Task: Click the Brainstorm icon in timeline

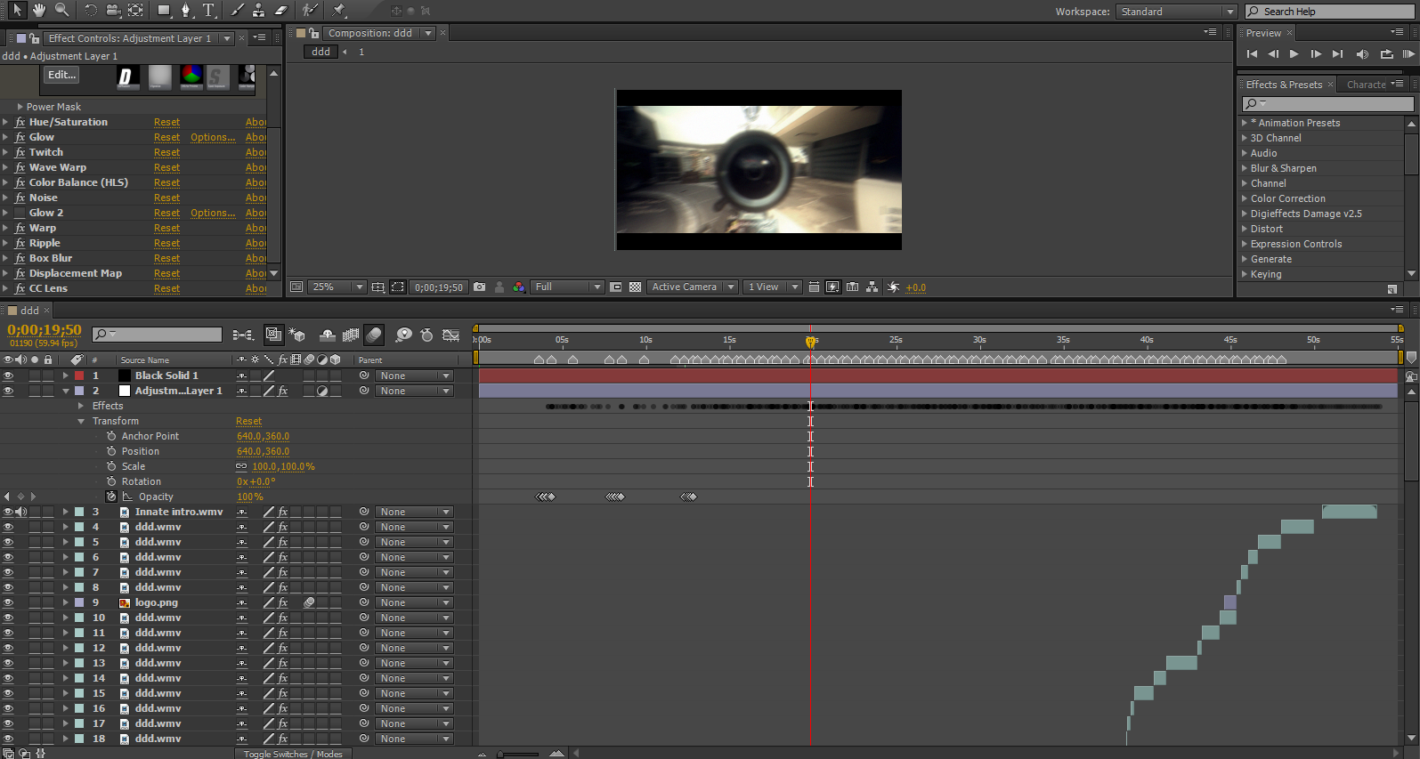Action: pos(403,335)
